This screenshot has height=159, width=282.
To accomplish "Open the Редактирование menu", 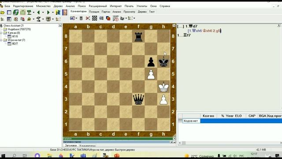I will tap(23, 6).
